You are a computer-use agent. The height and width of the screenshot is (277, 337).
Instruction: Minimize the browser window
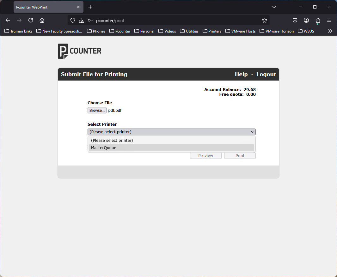pos(300,7)
